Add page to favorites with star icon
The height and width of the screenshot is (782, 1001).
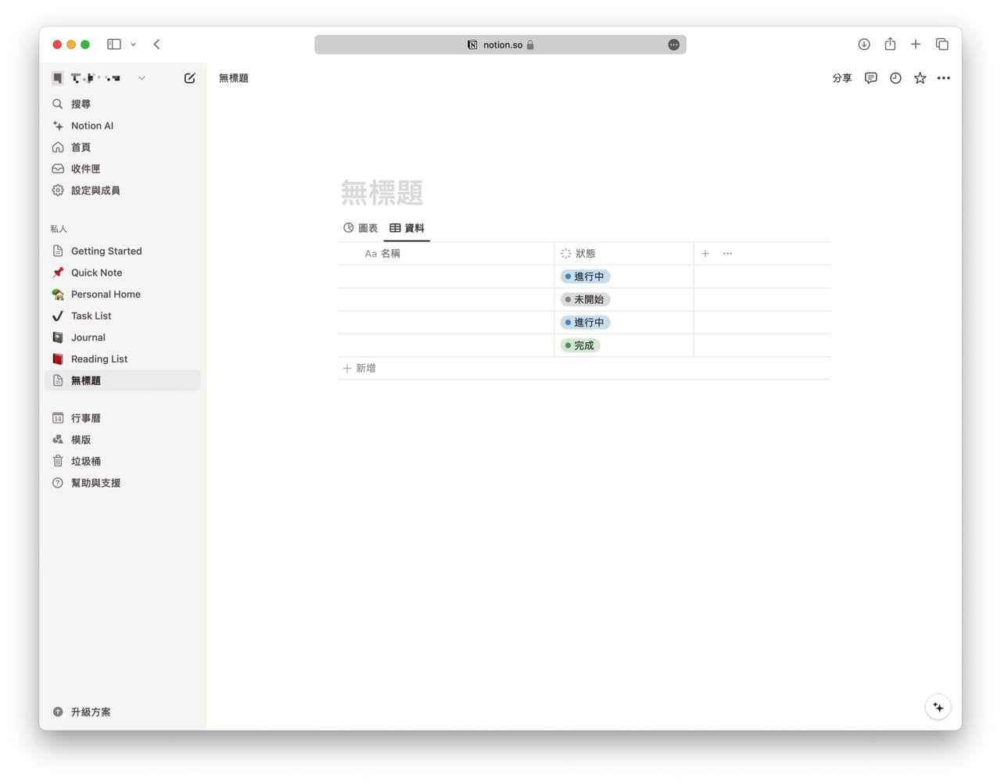(920, 78)
